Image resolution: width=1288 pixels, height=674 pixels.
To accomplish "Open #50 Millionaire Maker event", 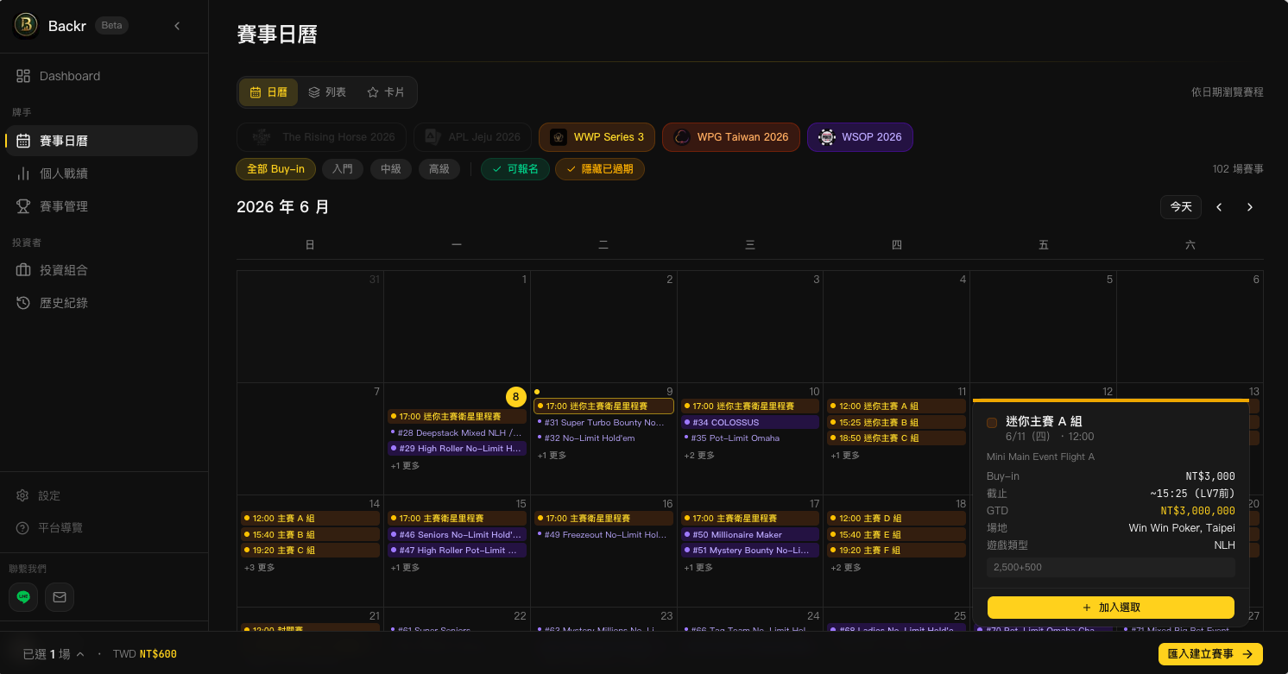I will (750, 534).
